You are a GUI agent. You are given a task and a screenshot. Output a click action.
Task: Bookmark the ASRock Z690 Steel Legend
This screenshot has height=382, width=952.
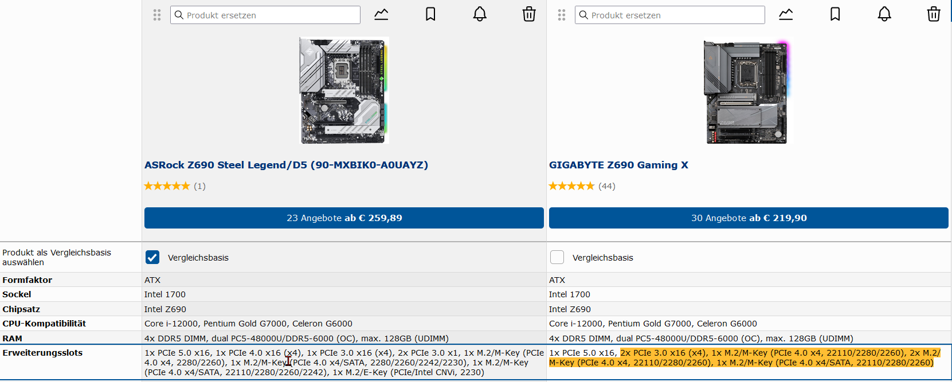coord(430,14)
